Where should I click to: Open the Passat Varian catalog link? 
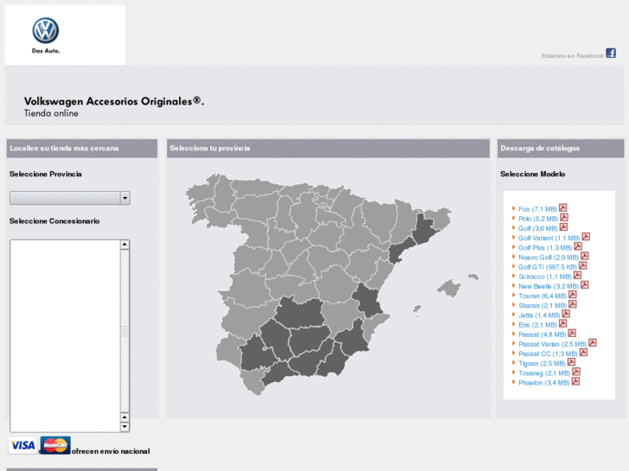[552, 344]
